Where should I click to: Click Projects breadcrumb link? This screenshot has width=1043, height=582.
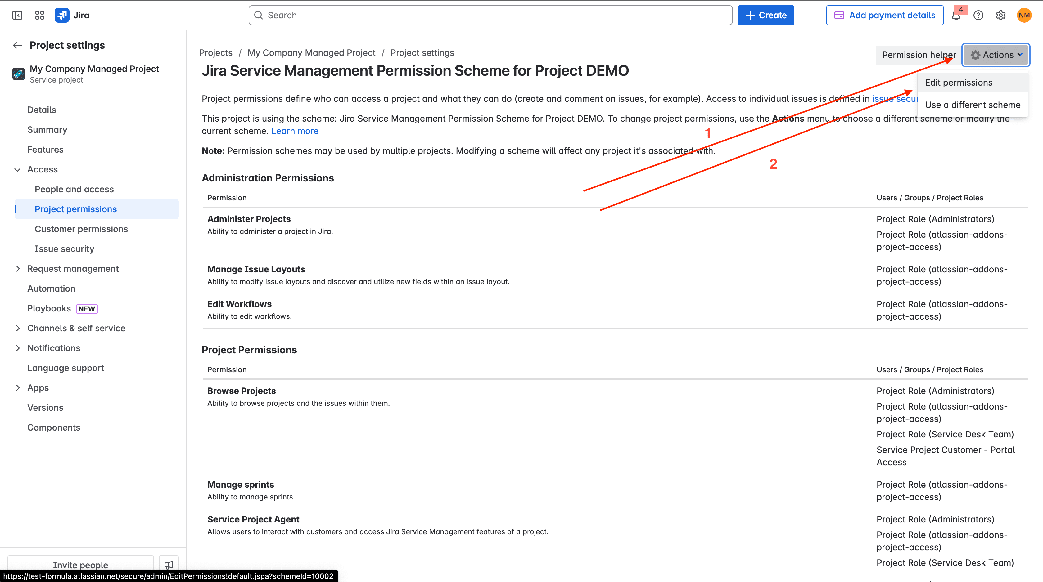pos(216,53)
